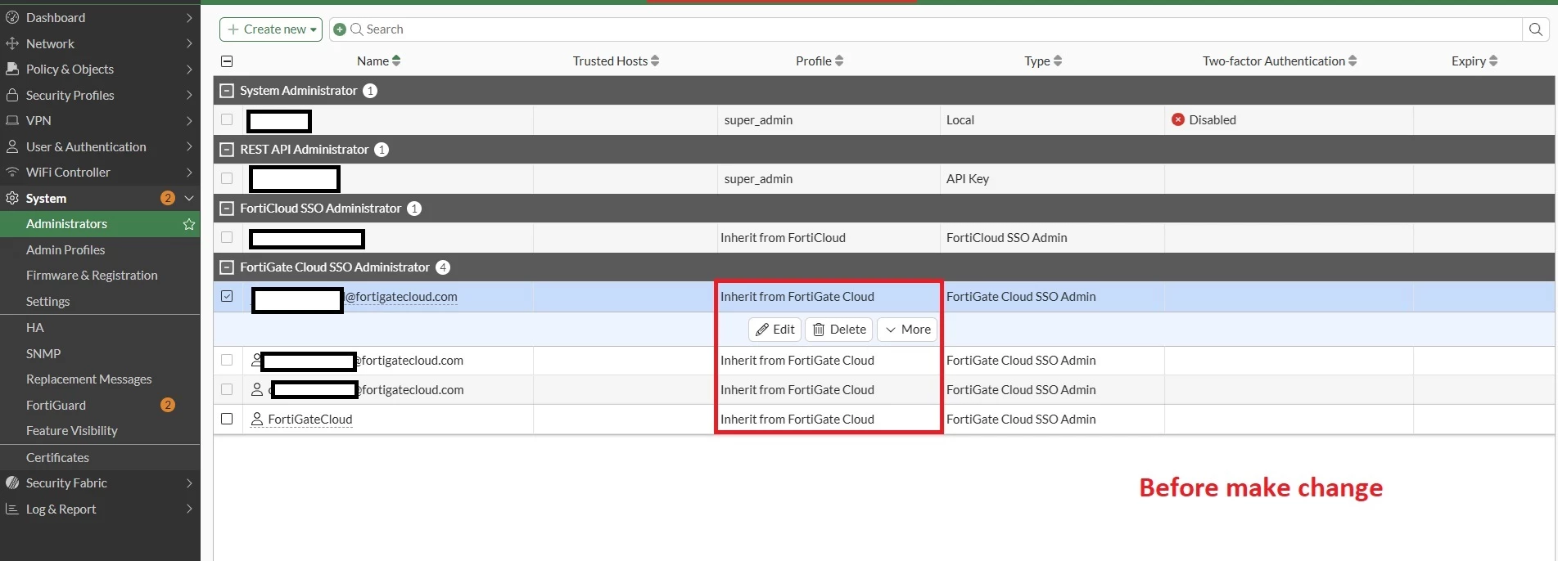Open Replacement Messages menu item
Image resolution: width=1558 pixels, height=561 pixels.
pyautogui.click(x=89, y=379)
